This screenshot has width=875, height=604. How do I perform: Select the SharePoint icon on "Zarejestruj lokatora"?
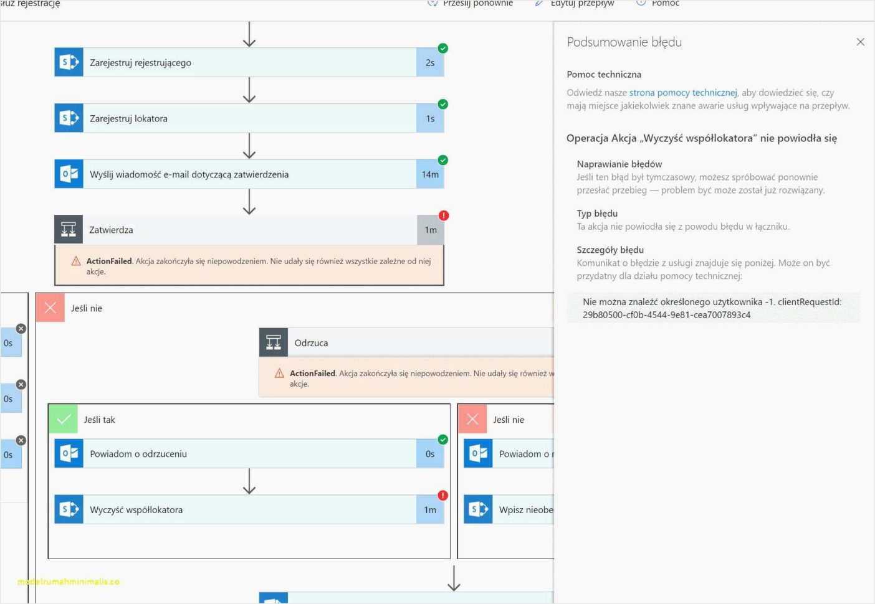pyautogui.click(x=69, y=117)
